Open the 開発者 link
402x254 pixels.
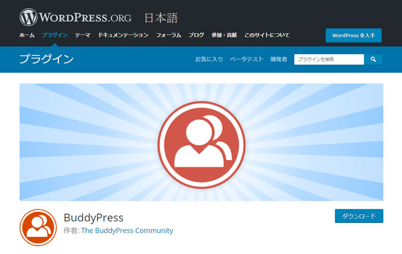pos(279,59)
